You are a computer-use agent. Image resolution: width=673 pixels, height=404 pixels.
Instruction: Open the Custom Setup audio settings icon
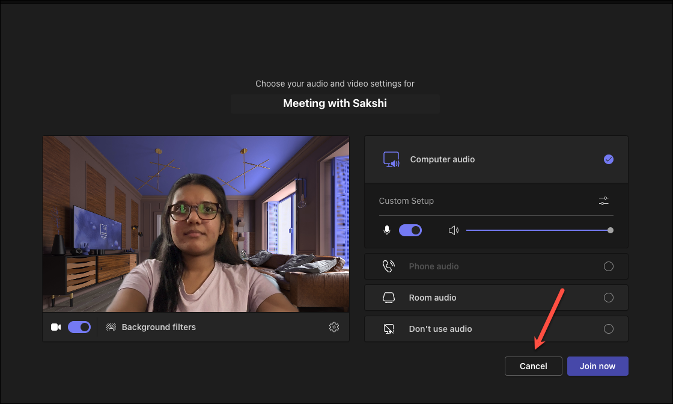coord(603,200)
